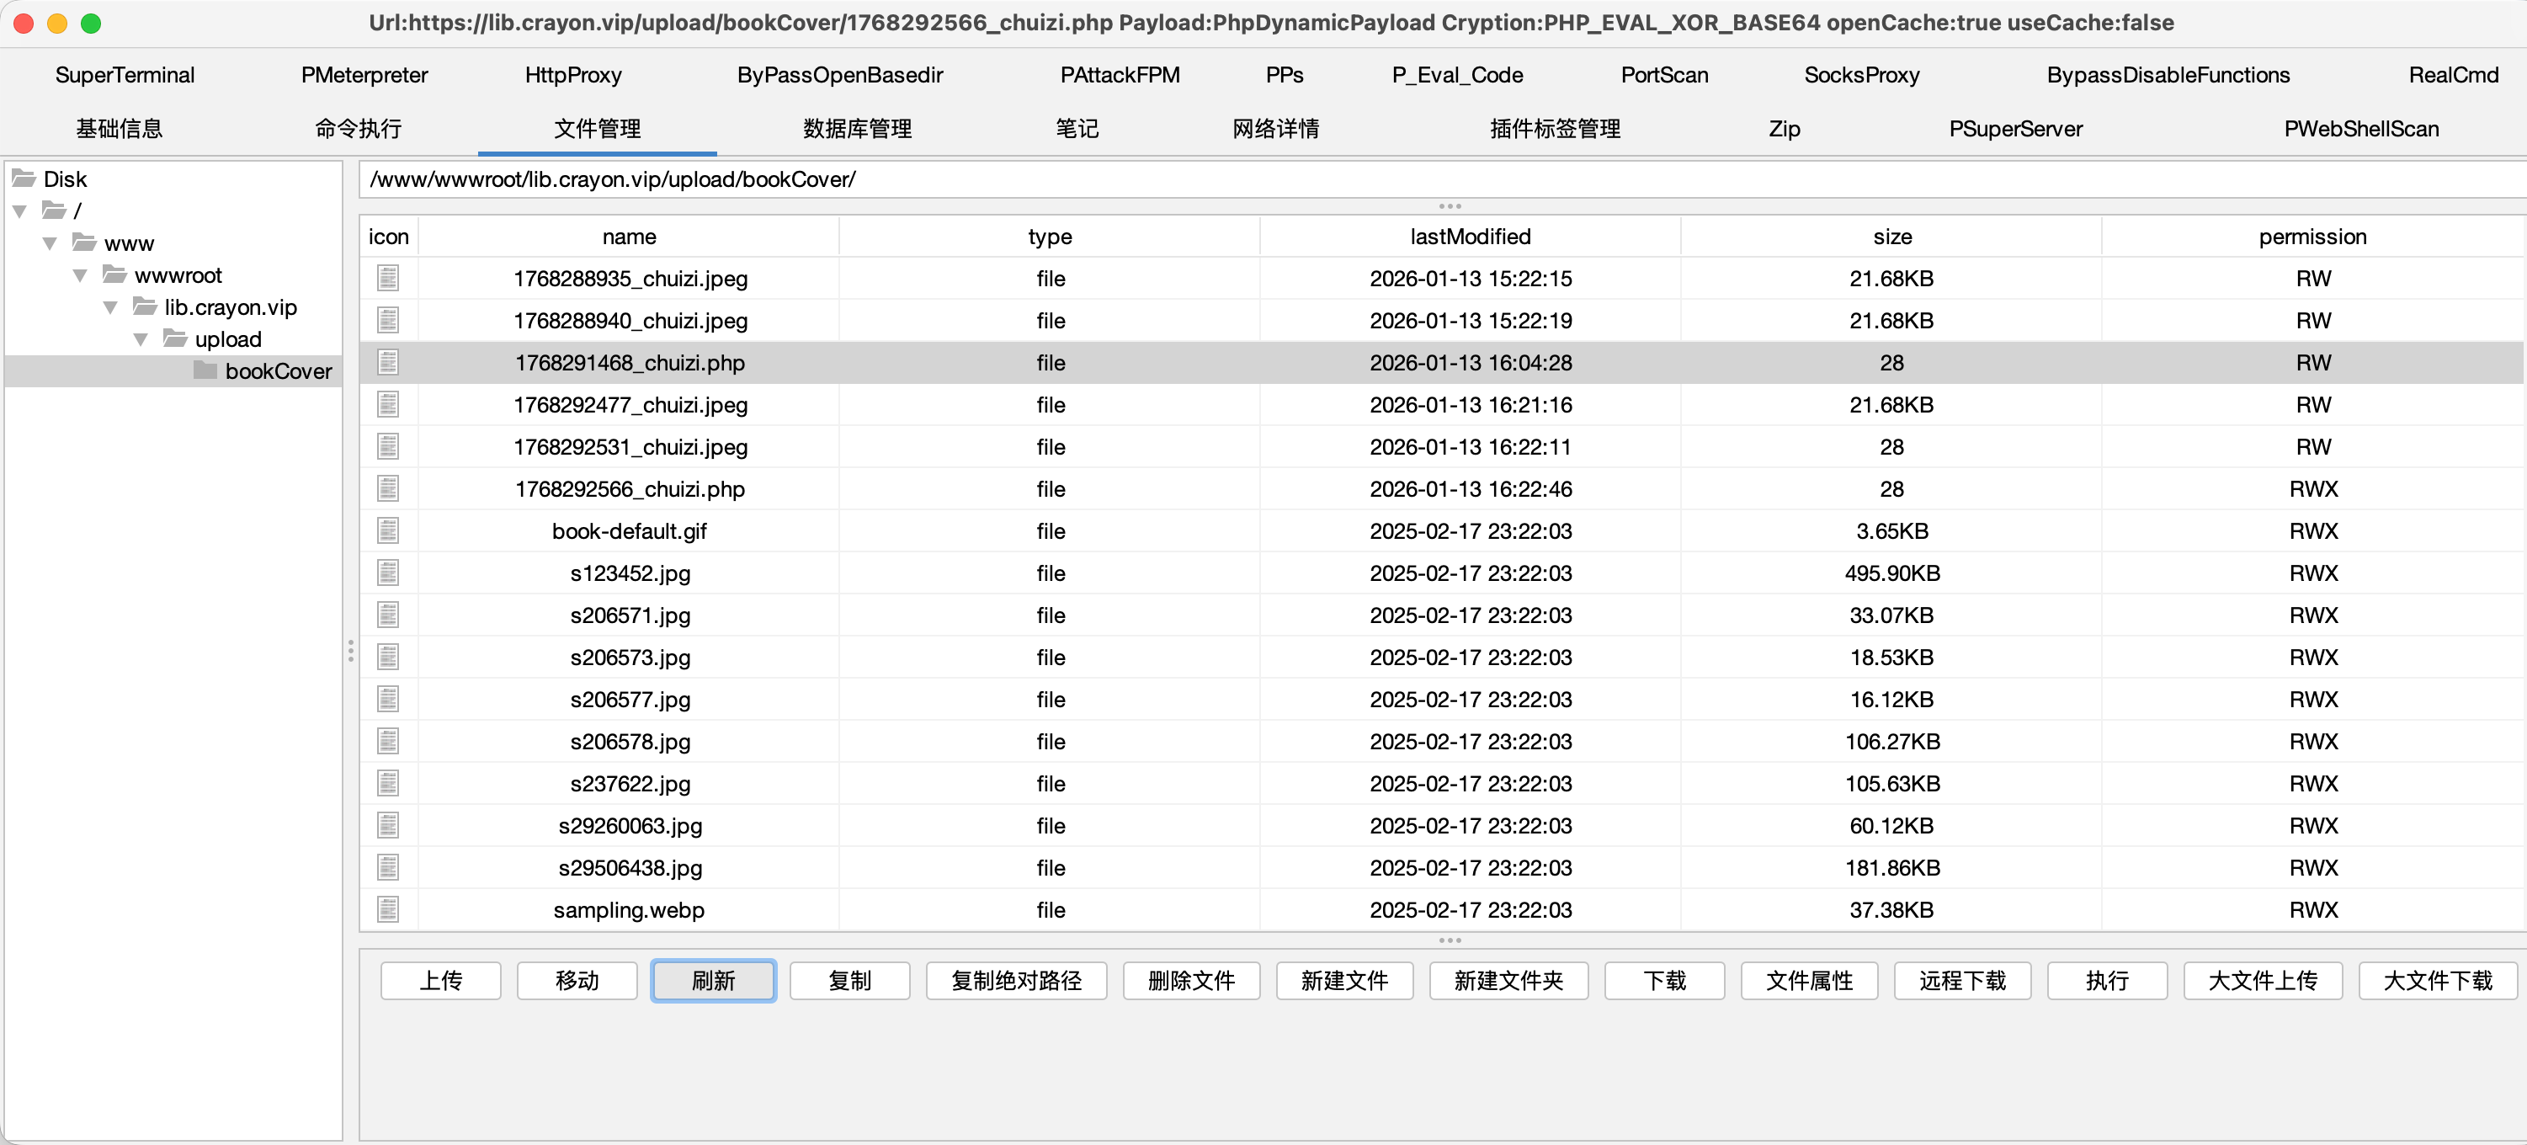Click the file icon beside sampling.webp
Viewport: 2527px width, 1145px height.
pyautogui.click(x=387, y=909)
